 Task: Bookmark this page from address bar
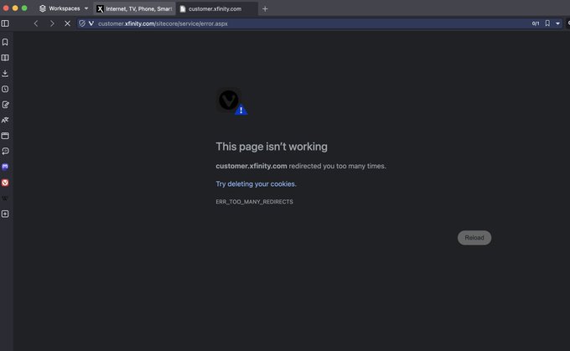click(x=547, y=23)
